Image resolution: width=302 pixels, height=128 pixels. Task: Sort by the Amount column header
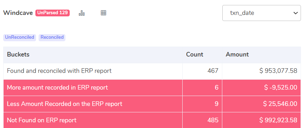point(237,55)
